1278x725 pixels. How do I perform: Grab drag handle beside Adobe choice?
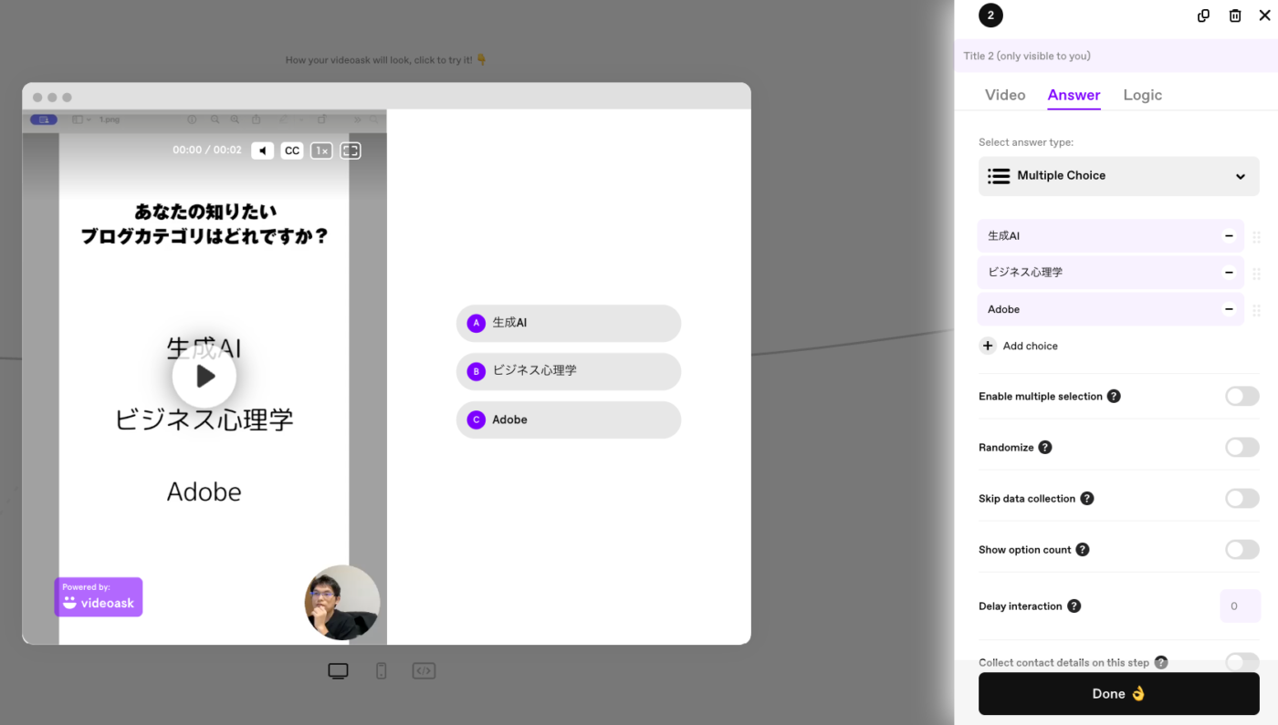pos(1256,310)
